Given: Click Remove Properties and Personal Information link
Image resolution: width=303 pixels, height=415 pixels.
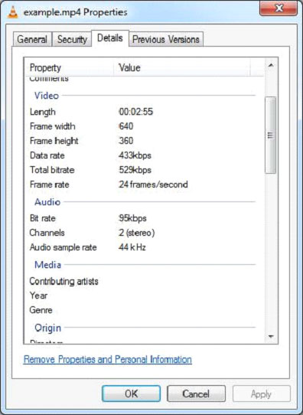Looking at the screenshot, I should pyautogui.click(x=108, y=359).
